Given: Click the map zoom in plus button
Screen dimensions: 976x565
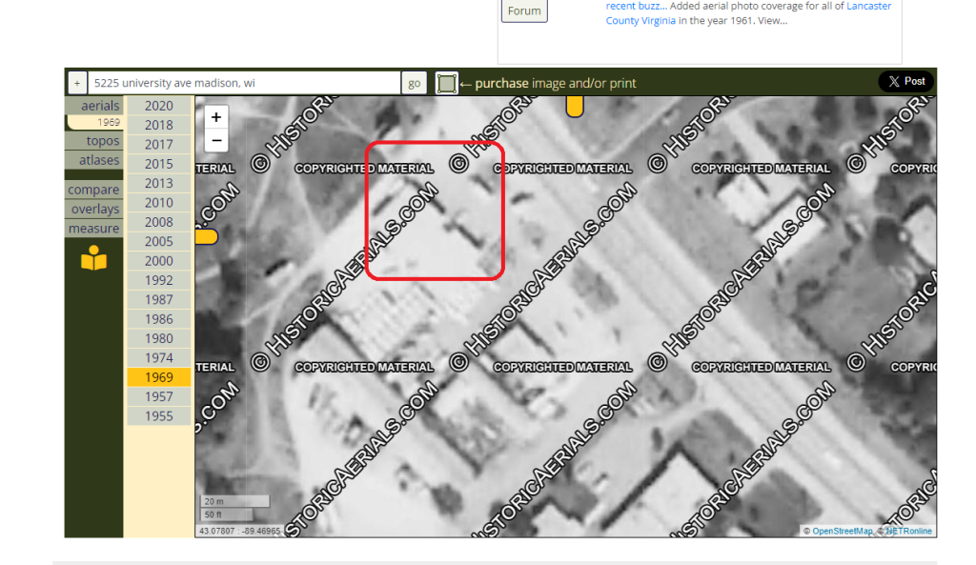Looking at the screenshot, I should pos(216,117).
